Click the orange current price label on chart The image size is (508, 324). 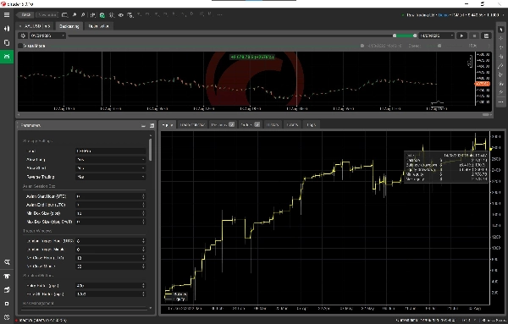483,84
